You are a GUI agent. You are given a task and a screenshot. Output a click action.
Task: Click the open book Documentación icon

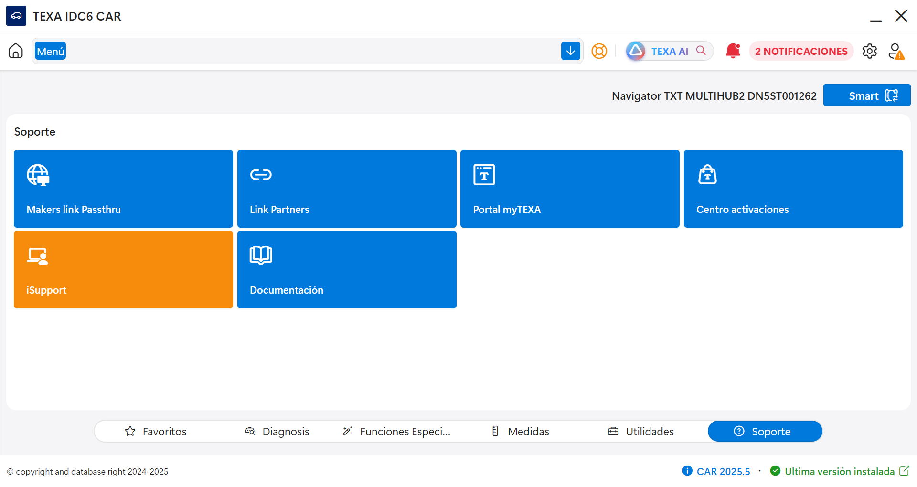(x=261, y=255)
